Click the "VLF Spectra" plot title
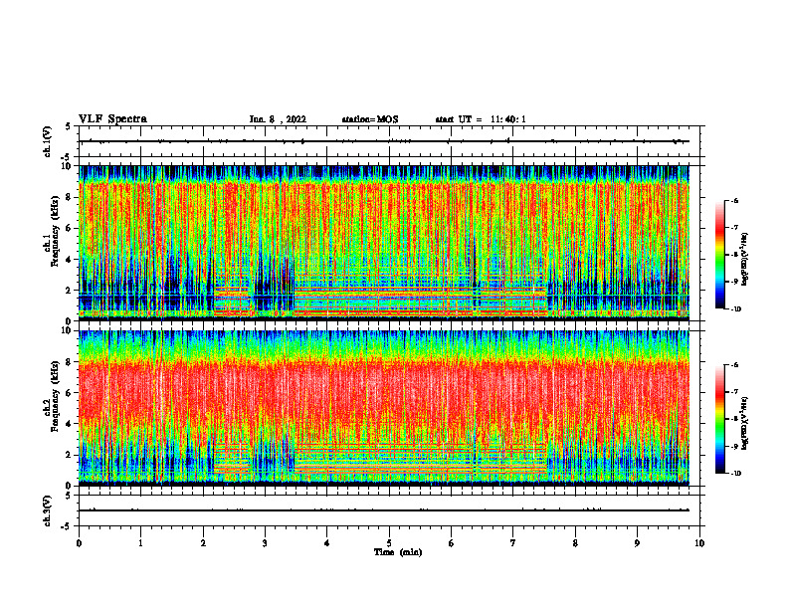 click(112, 119)
